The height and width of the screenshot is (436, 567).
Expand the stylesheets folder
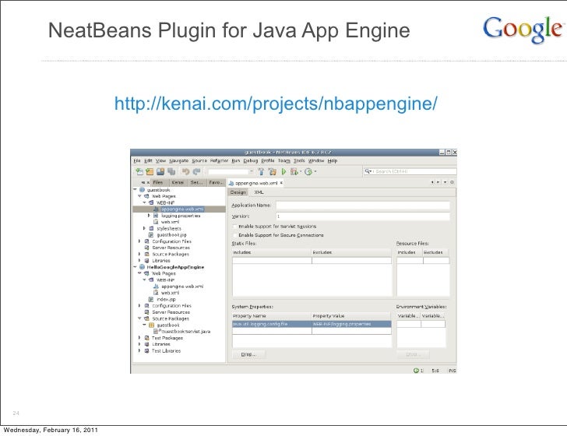144,228
